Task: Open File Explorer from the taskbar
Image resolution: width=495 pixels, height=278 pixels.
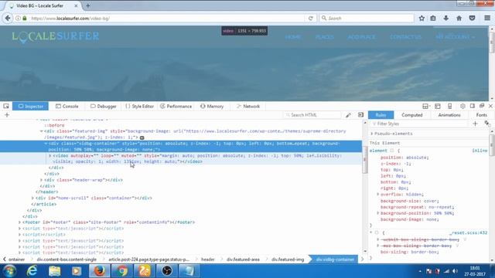Action: pos(55,271)
